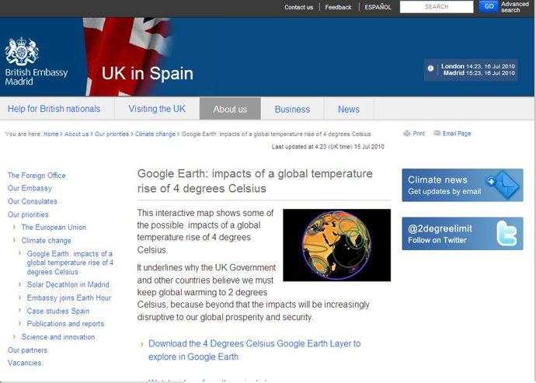The width and height of the screenshot is (536, 383).
Task: Open the Google Earth globe thumbnail
Action: click(336, 245)
